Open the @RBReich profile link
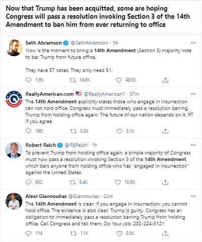The height and width of the screenshot is (242, 202). click(76, 145)
